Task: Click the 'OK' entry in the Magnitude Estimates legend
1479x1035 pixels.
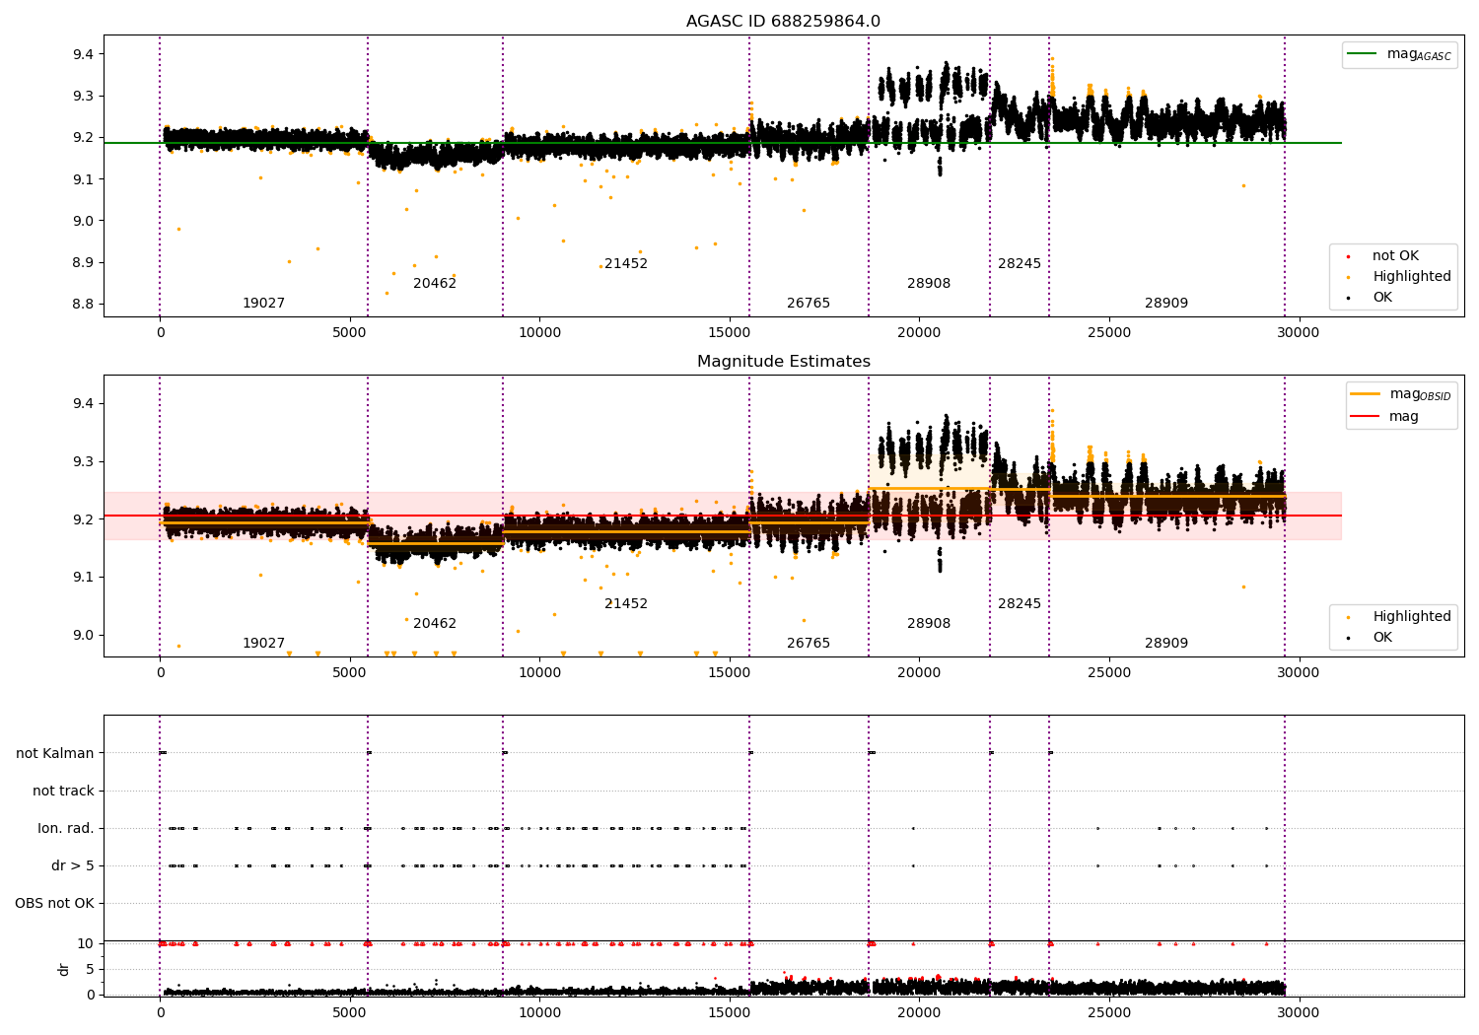Action: click(x=1382, y=638)
